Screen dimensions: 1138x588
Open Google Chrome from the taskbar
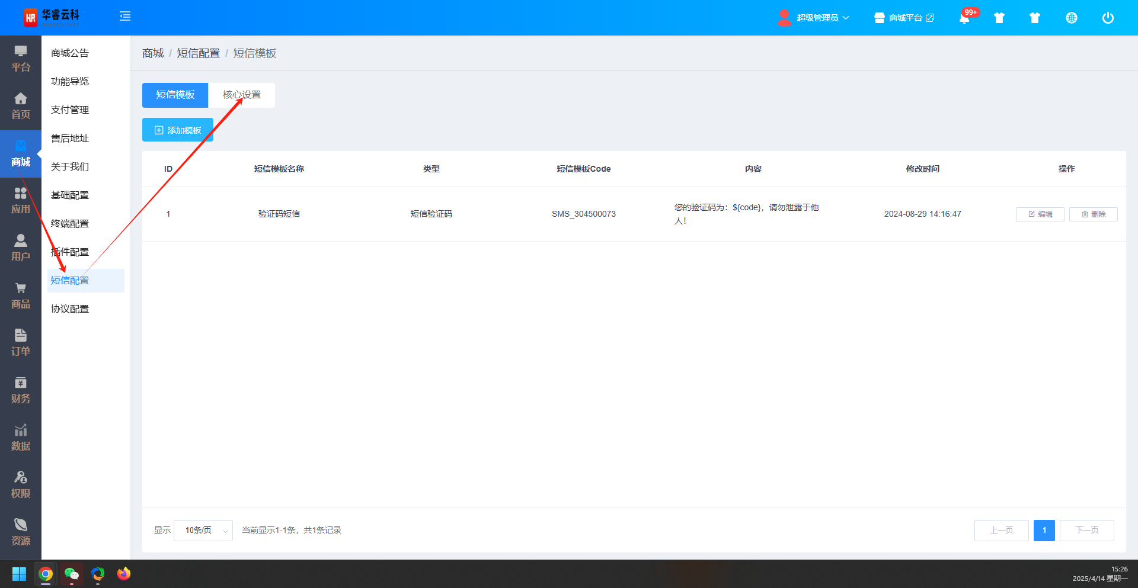[46, 574]
